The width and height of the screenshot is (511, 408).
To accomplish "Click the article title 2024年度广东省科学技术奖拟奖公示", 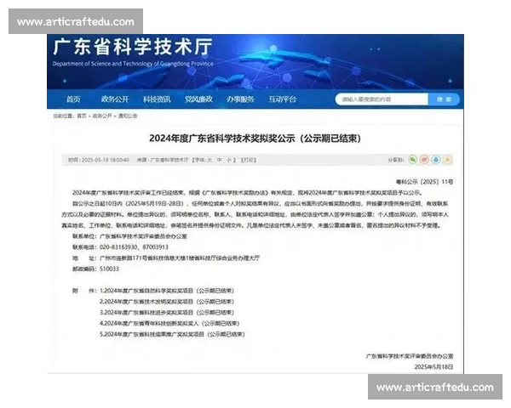I will 255,139.
